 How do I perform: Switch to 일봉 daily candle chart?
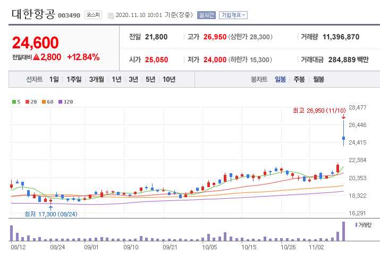click(281, 79)
